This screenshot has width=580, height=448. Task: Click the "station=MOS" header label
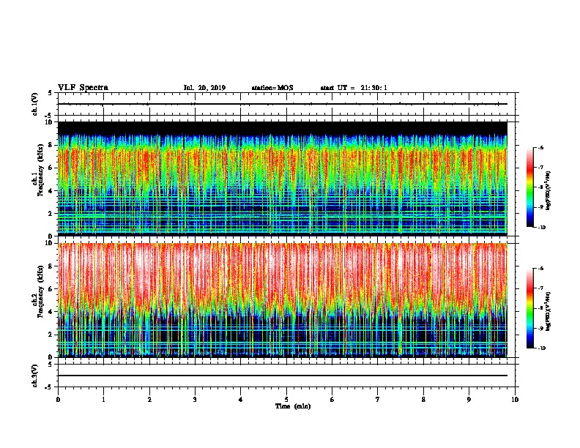pos(272,88)
